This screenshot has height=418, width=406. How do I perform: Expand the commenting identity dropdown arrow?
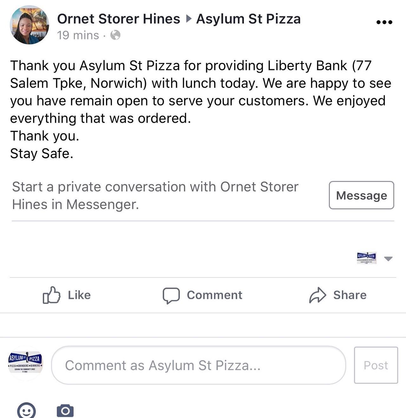click(x=388, y=259)
